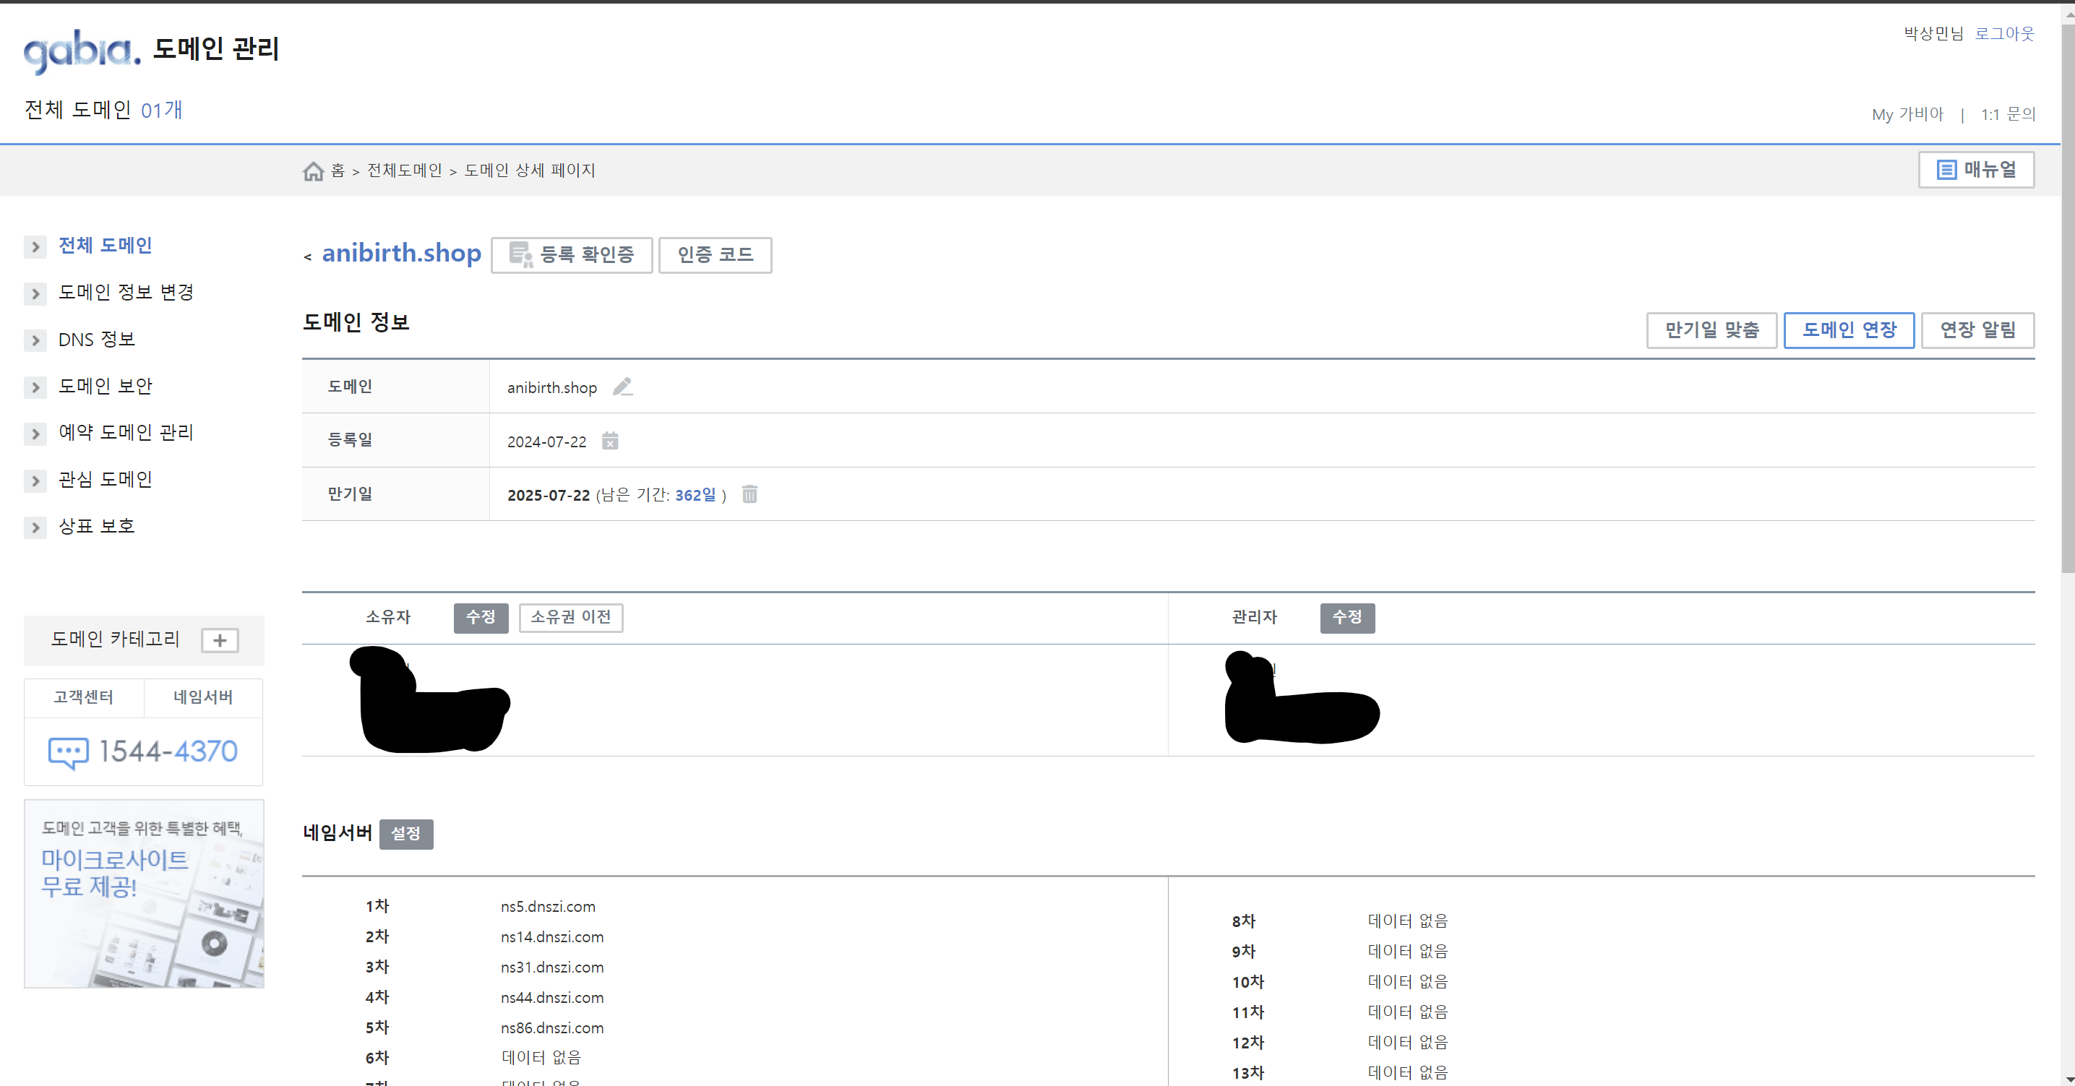Image resolution: width=2075 pixels, height=1086 pixels.
Task: Open 상표 보호 menu item
Action: 97,527
